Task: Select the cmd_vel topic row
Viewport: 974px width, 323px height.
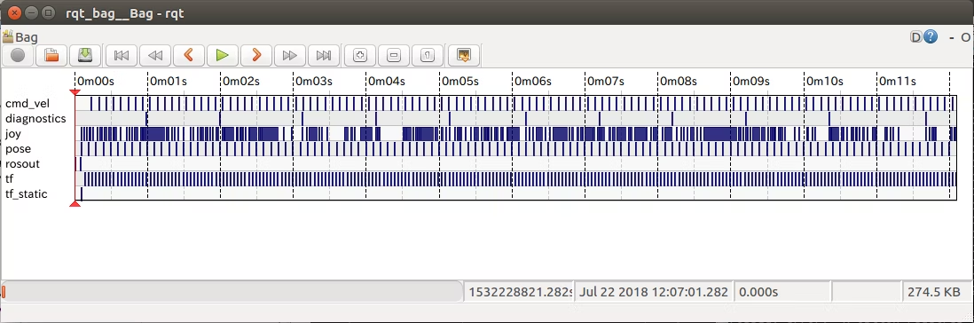Action: click(515, 103)
